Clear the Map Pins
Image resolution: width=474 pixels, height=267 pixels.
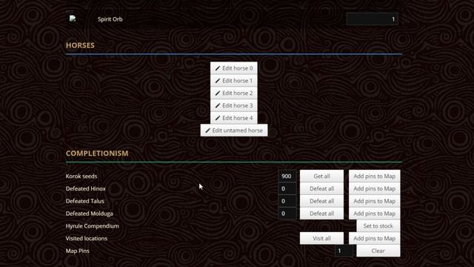(378, 251)
